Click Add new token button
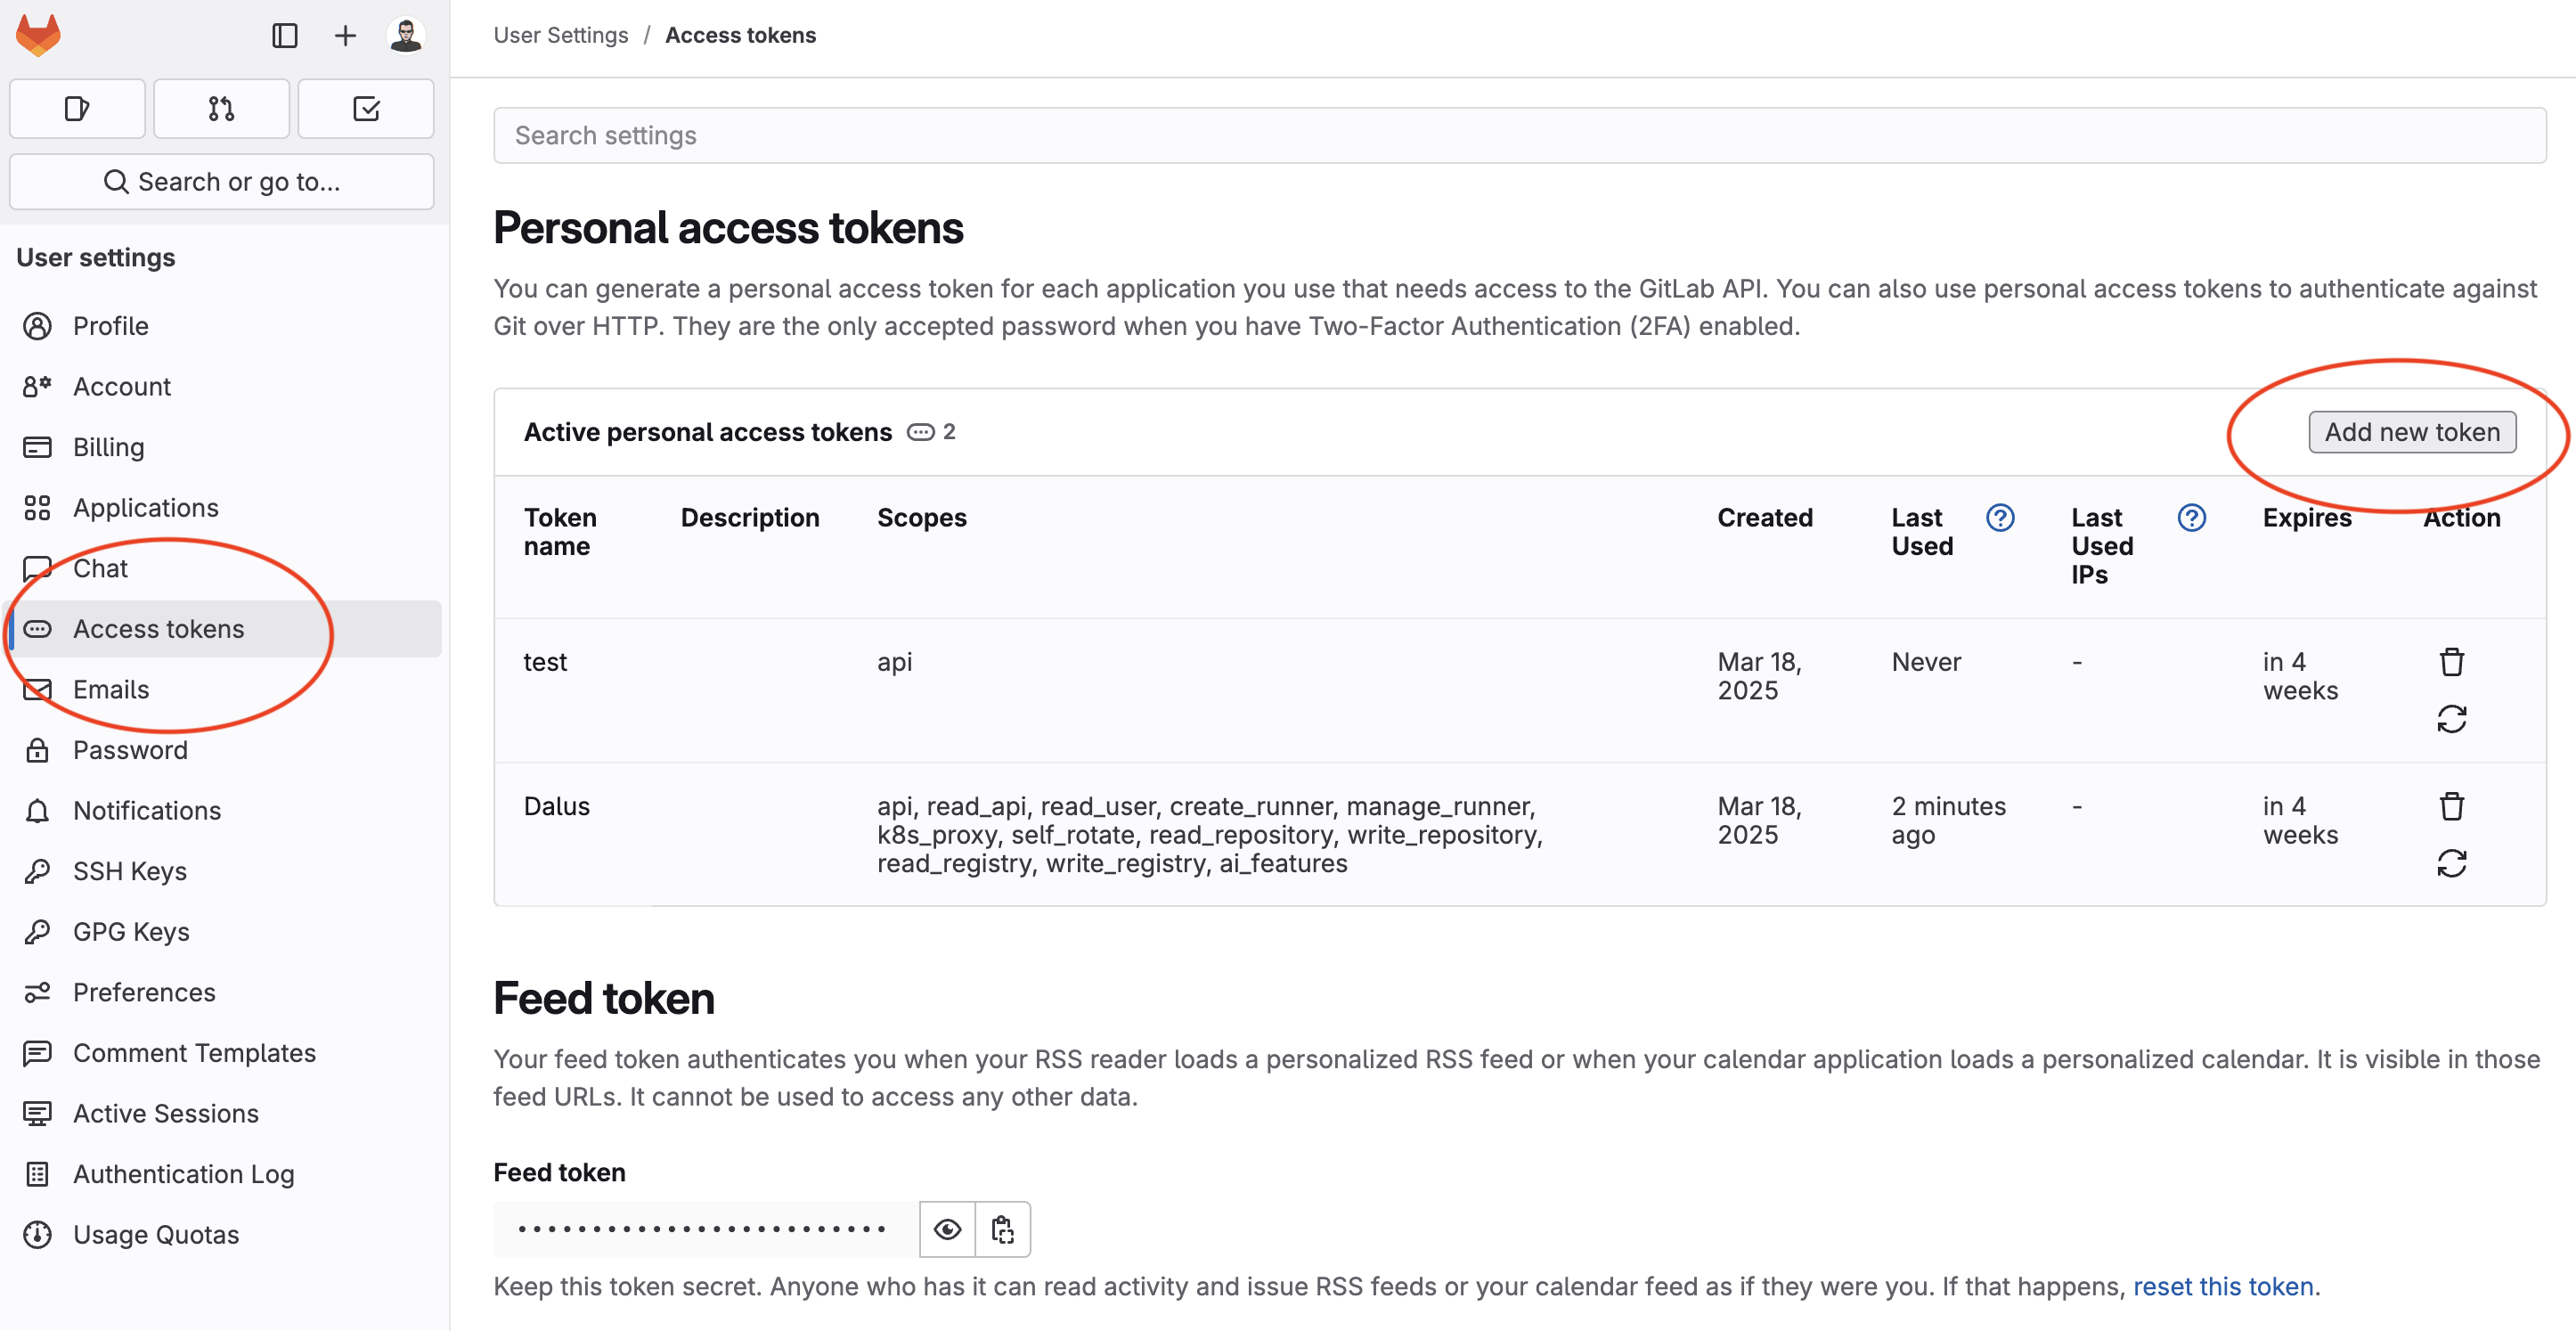The image size is (2576, 1331). (2411, 432)
